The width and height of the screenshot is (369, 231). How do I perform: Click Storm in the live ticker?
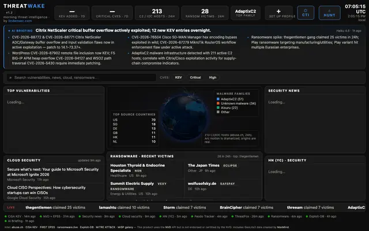(169, 207)
